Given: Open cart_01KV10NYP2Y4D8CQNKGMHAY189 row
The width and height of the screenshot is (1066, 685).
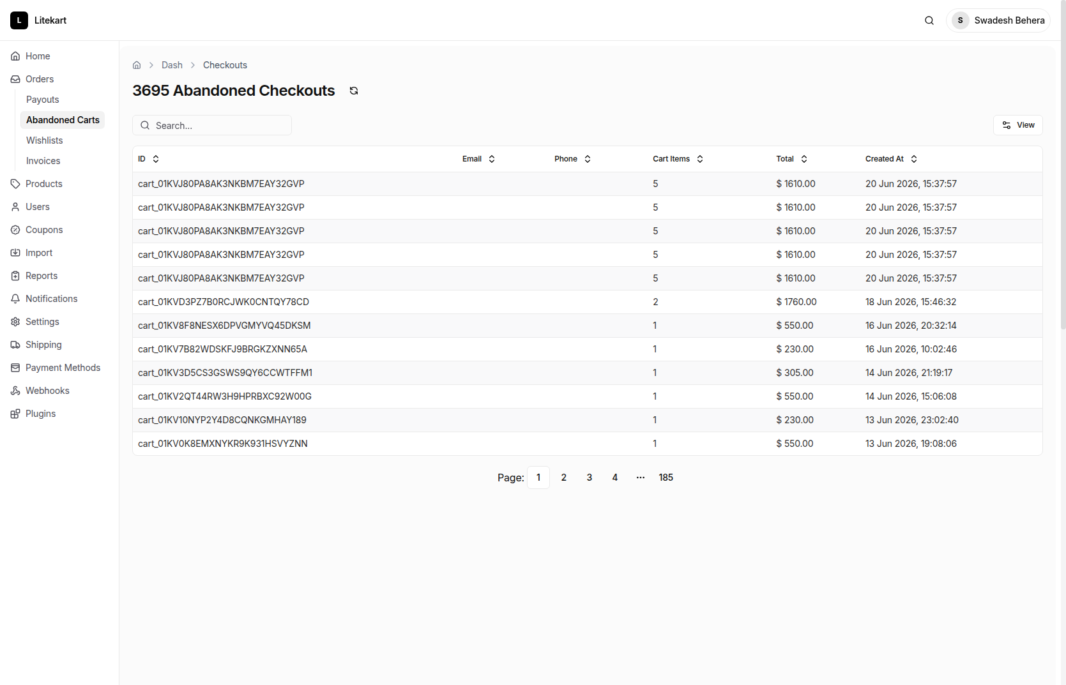Looking at the screenshot, I should coord(588,420).
